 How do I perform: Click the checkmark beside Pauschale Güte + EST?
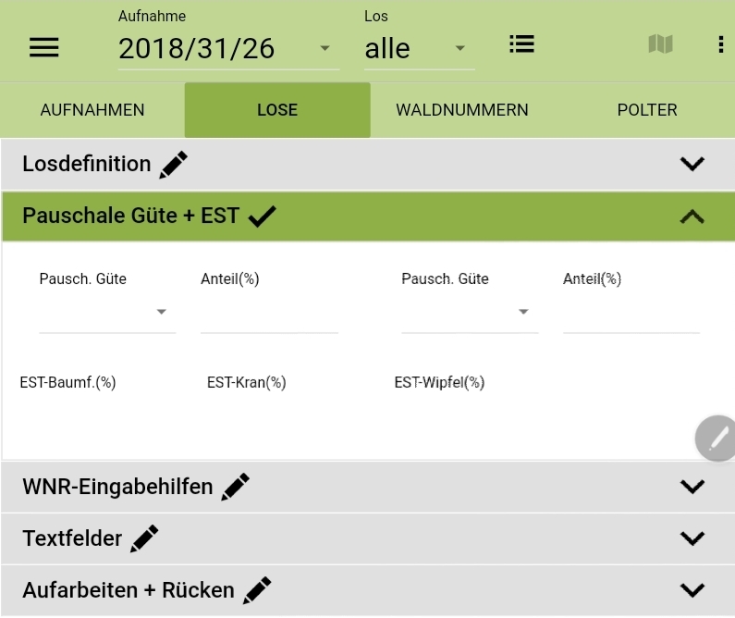coord(262,216)
